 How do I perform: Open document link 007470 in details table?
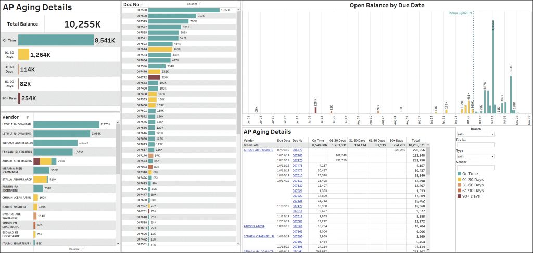(x=297, y=160)
